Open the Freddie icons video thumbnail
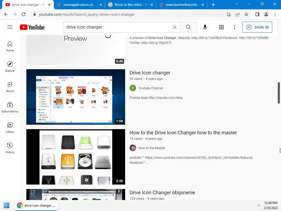The width and height of the screenshot is (281, 211). (76, 97)
